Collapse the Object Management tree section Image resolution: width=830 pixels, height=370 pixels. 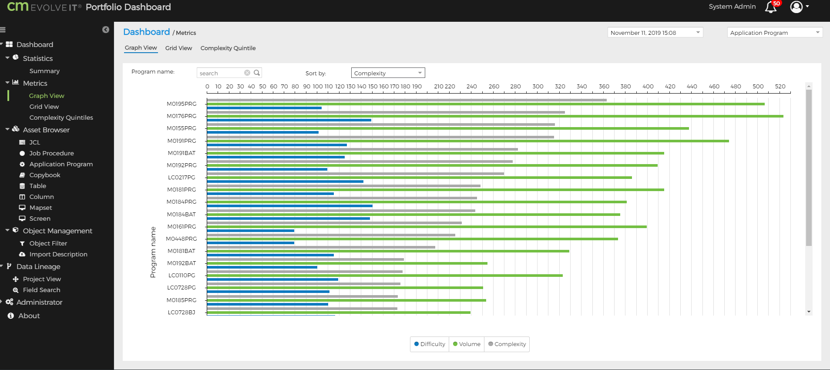click(7, 230)
